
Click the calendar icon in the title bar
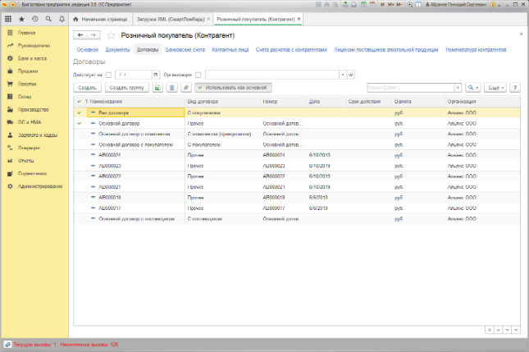coord(372,5)
